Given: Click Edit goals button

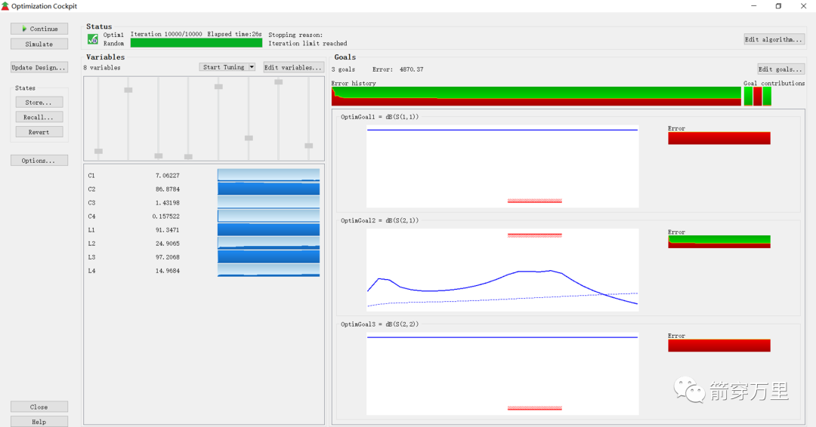Looking at the screenshot, I should click(780, 69).
